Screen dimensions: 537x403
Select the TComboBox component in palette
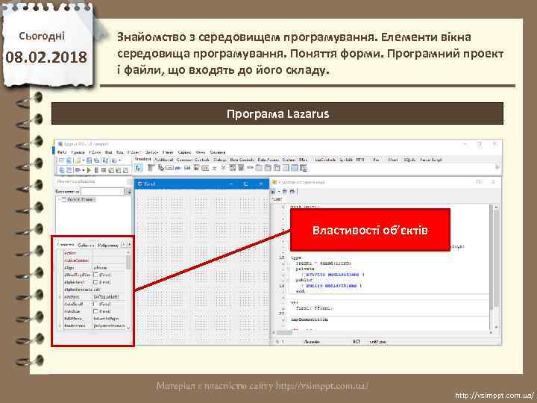(x=241, y=168)
